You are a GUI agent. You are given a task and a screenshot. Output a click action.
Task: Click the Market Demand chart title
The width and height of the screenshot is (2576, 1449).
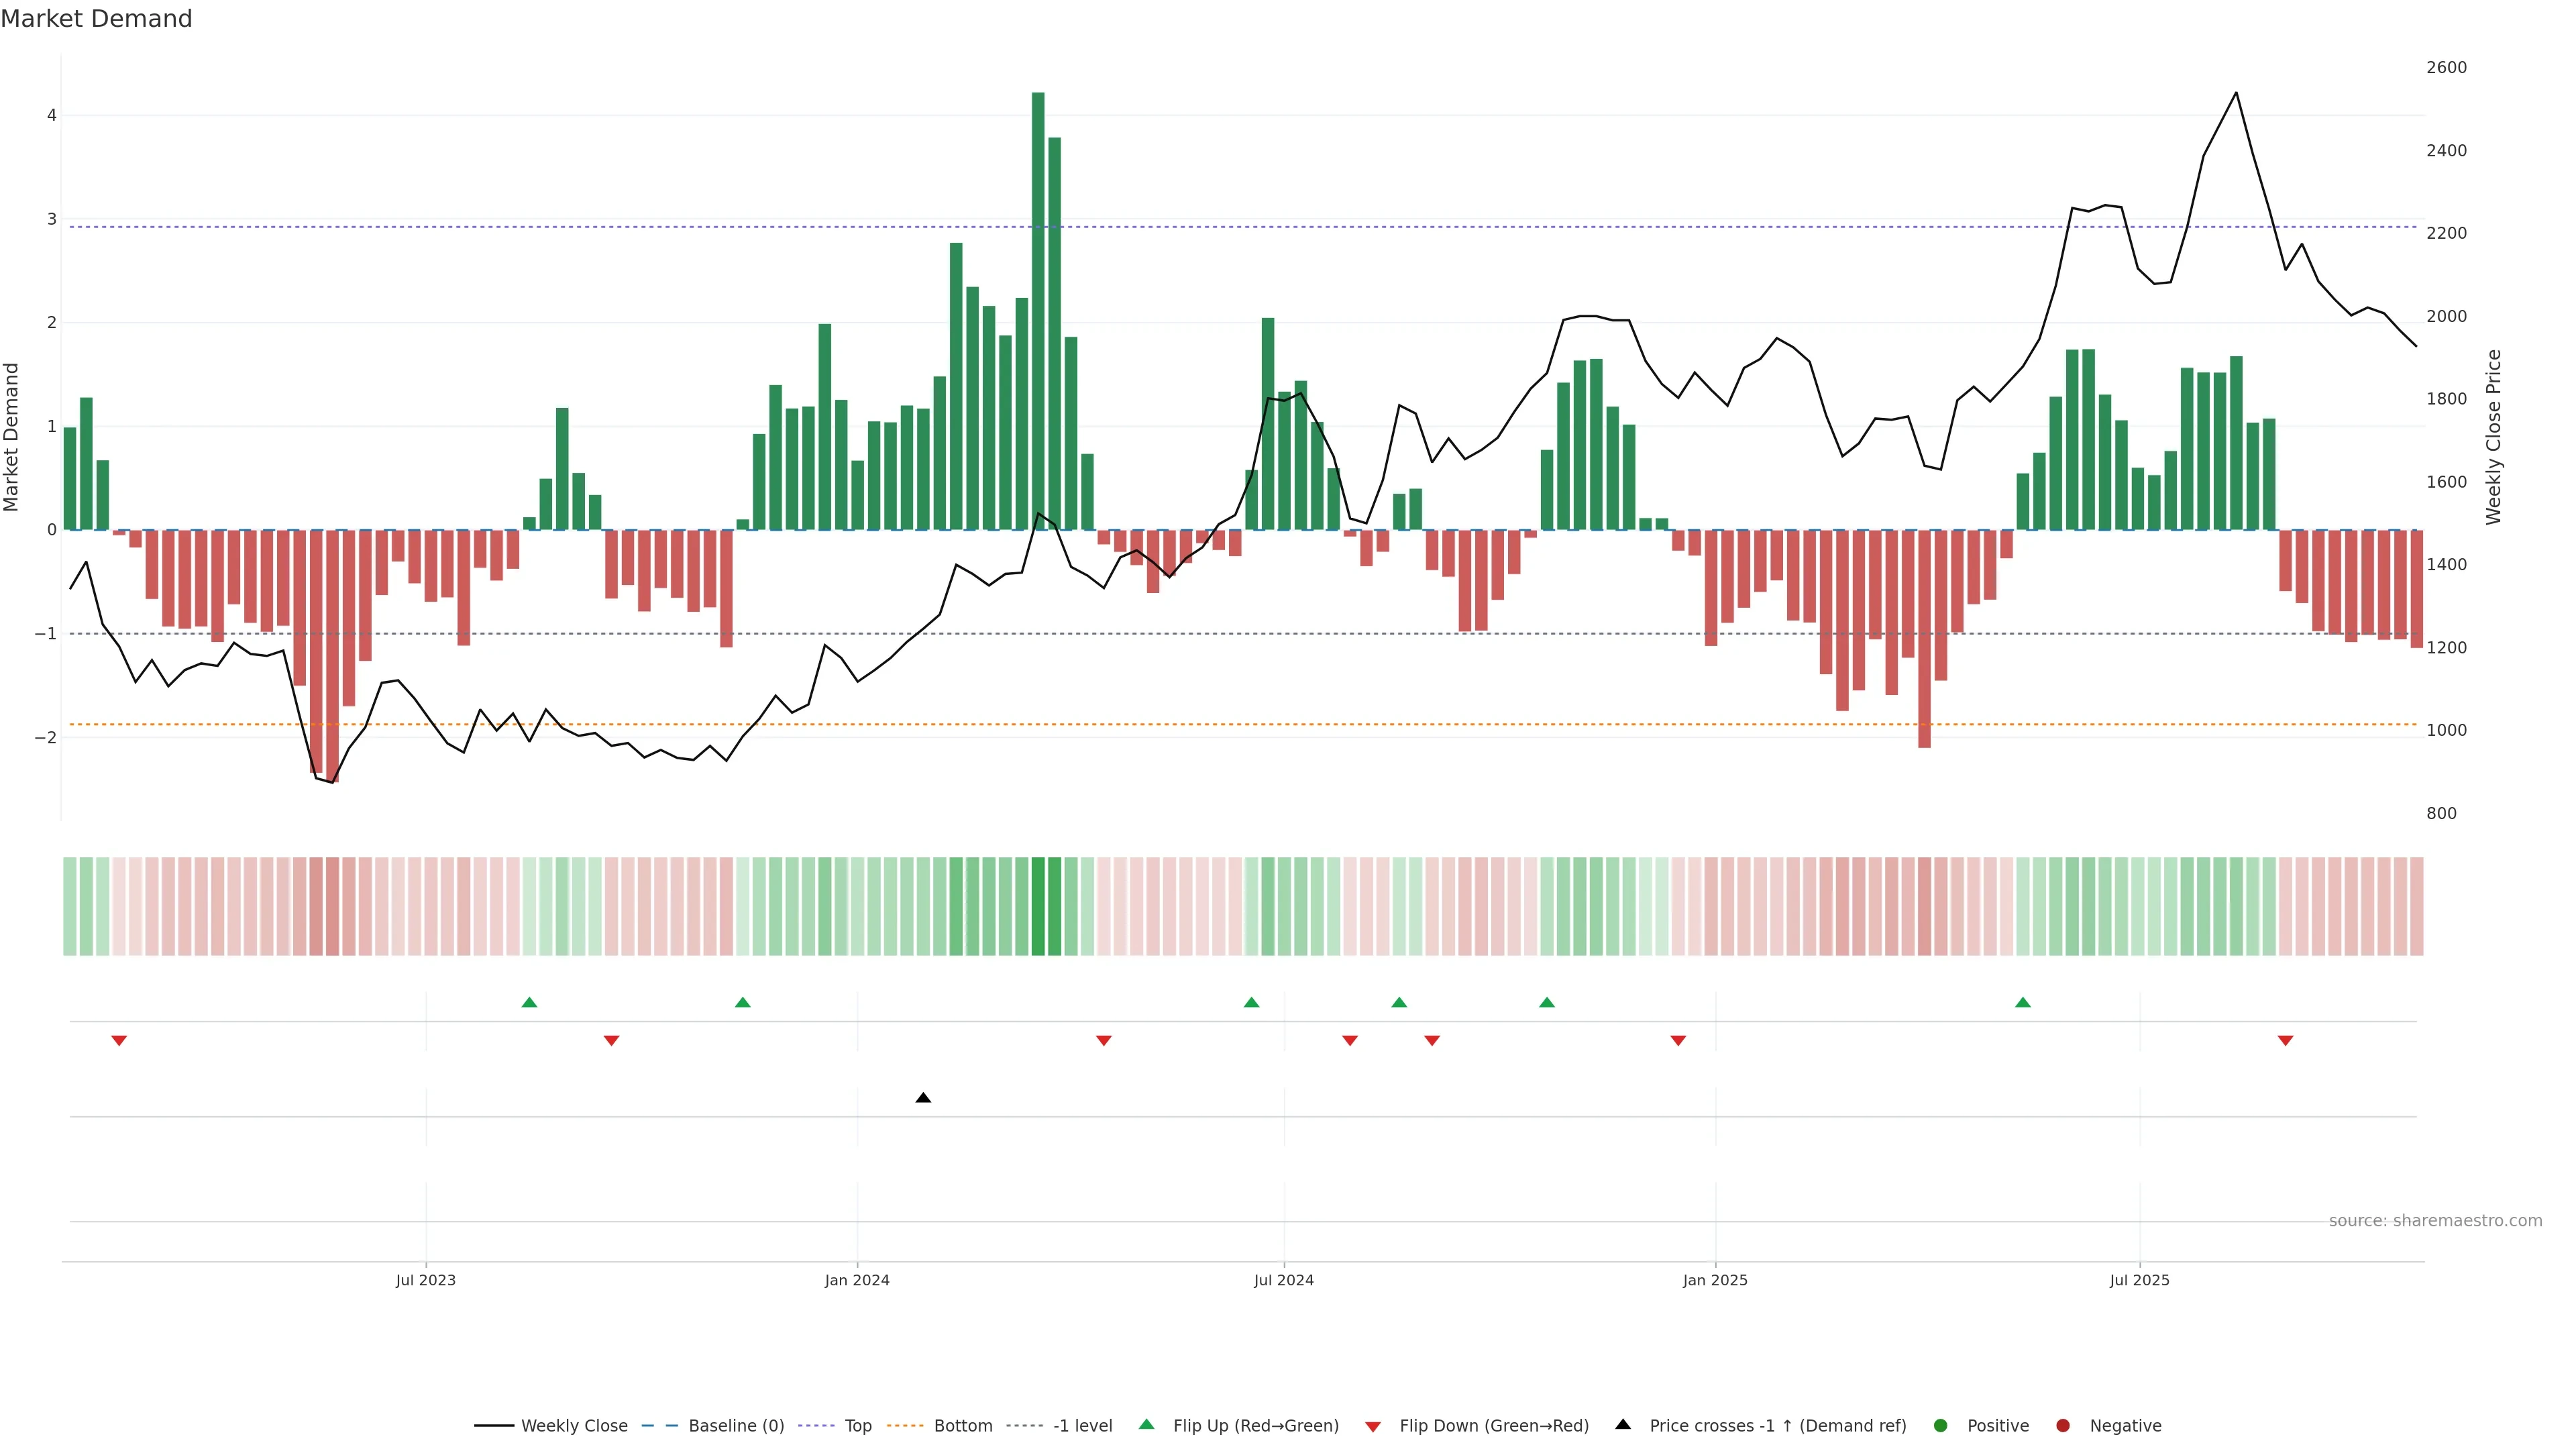(x=96, y=19)
